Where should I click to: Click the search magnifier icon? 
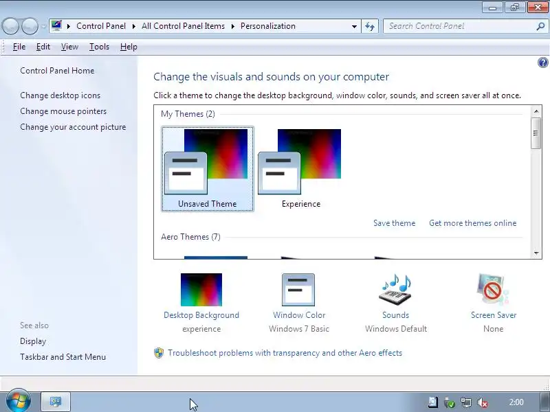540,26
